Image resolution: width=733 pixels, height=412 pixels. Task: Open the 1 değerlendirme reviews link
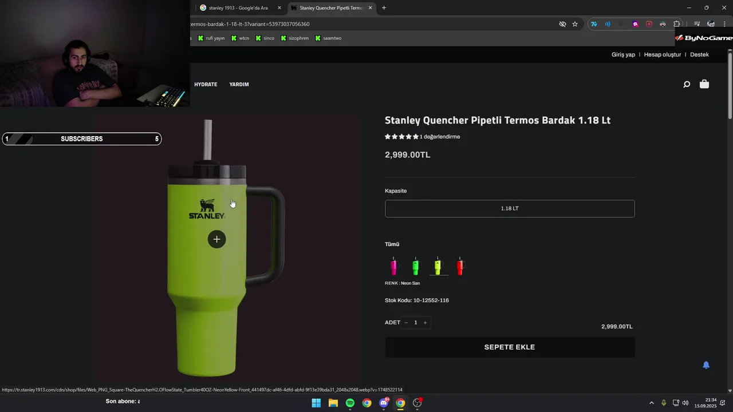[440, 137]
